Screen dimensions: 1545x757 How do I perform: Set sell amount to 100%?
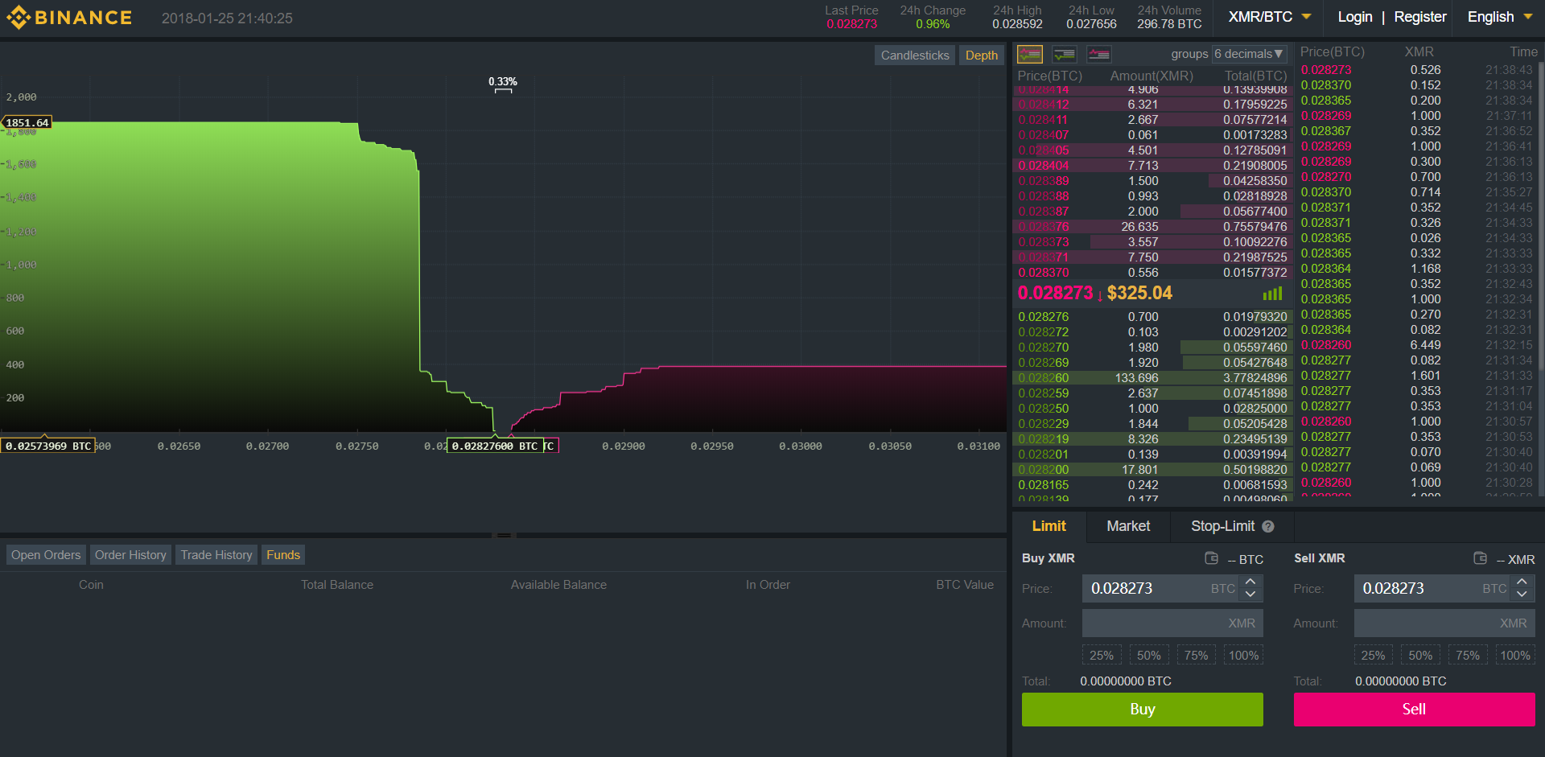pyautogui.click(x=1515, y=656)
